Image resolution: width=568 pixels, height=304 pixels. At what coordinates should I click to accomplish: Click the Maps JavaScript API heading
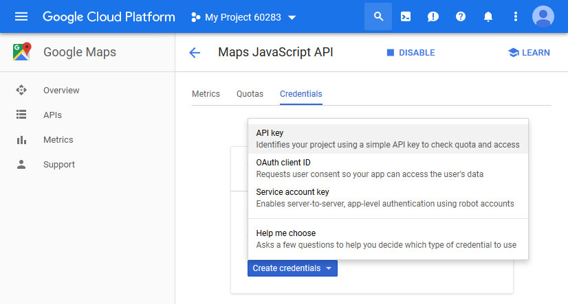point(275,52)
